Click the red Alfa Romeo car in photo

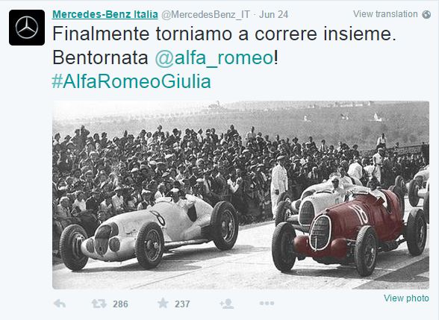click(x=350, y=232)
